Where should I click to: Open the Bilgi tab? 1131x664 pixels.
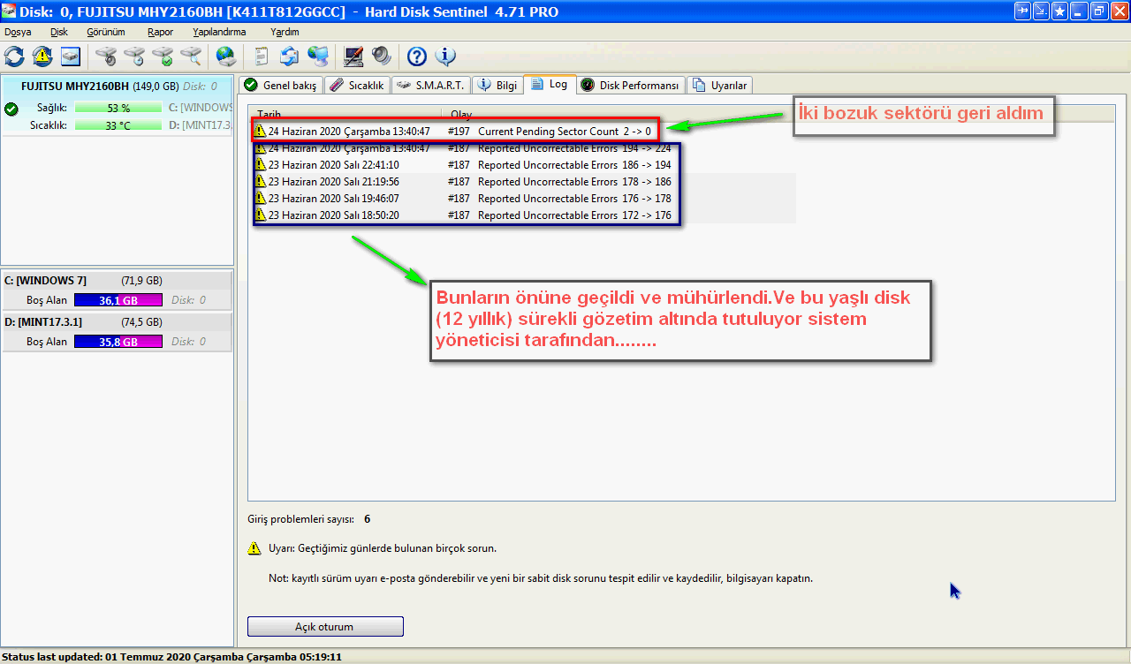[x=498, y=86]
